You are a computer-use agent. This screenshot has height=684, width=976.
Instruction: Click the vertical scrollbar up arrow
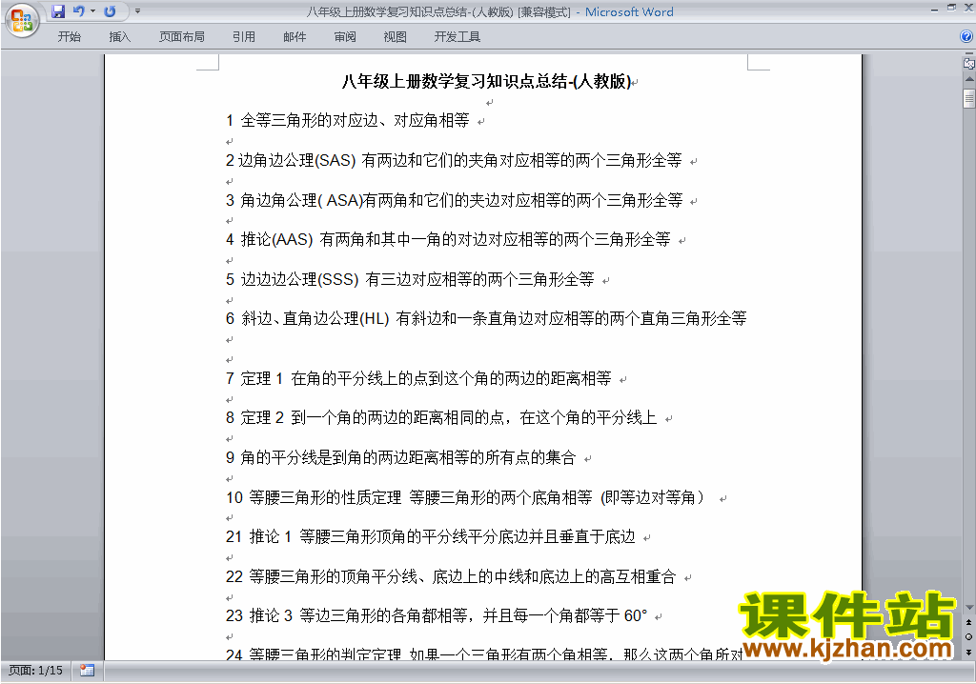click(x=968, y=79)
